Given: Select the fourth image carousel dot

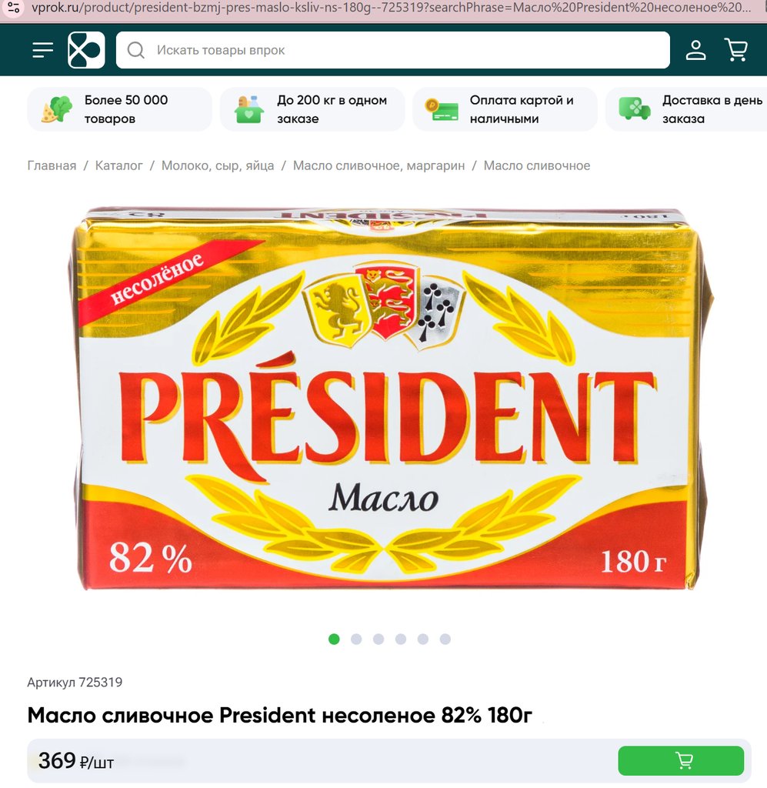Looking at the screenshot, I should click(401, 639).
